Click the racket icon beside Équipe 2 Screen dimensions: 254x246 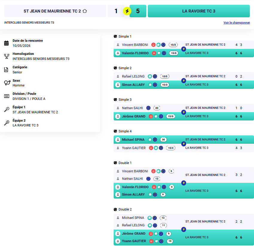click(7, 123)
